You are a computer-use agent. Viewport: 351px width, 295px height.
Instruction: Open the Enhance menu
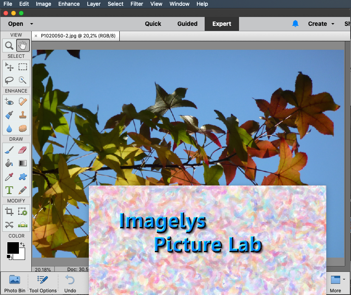click(69, 4)
